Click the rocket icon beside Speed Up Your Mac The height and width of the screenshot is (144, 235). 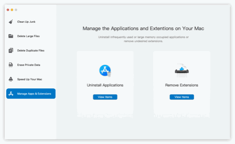(x=11, y=79)
